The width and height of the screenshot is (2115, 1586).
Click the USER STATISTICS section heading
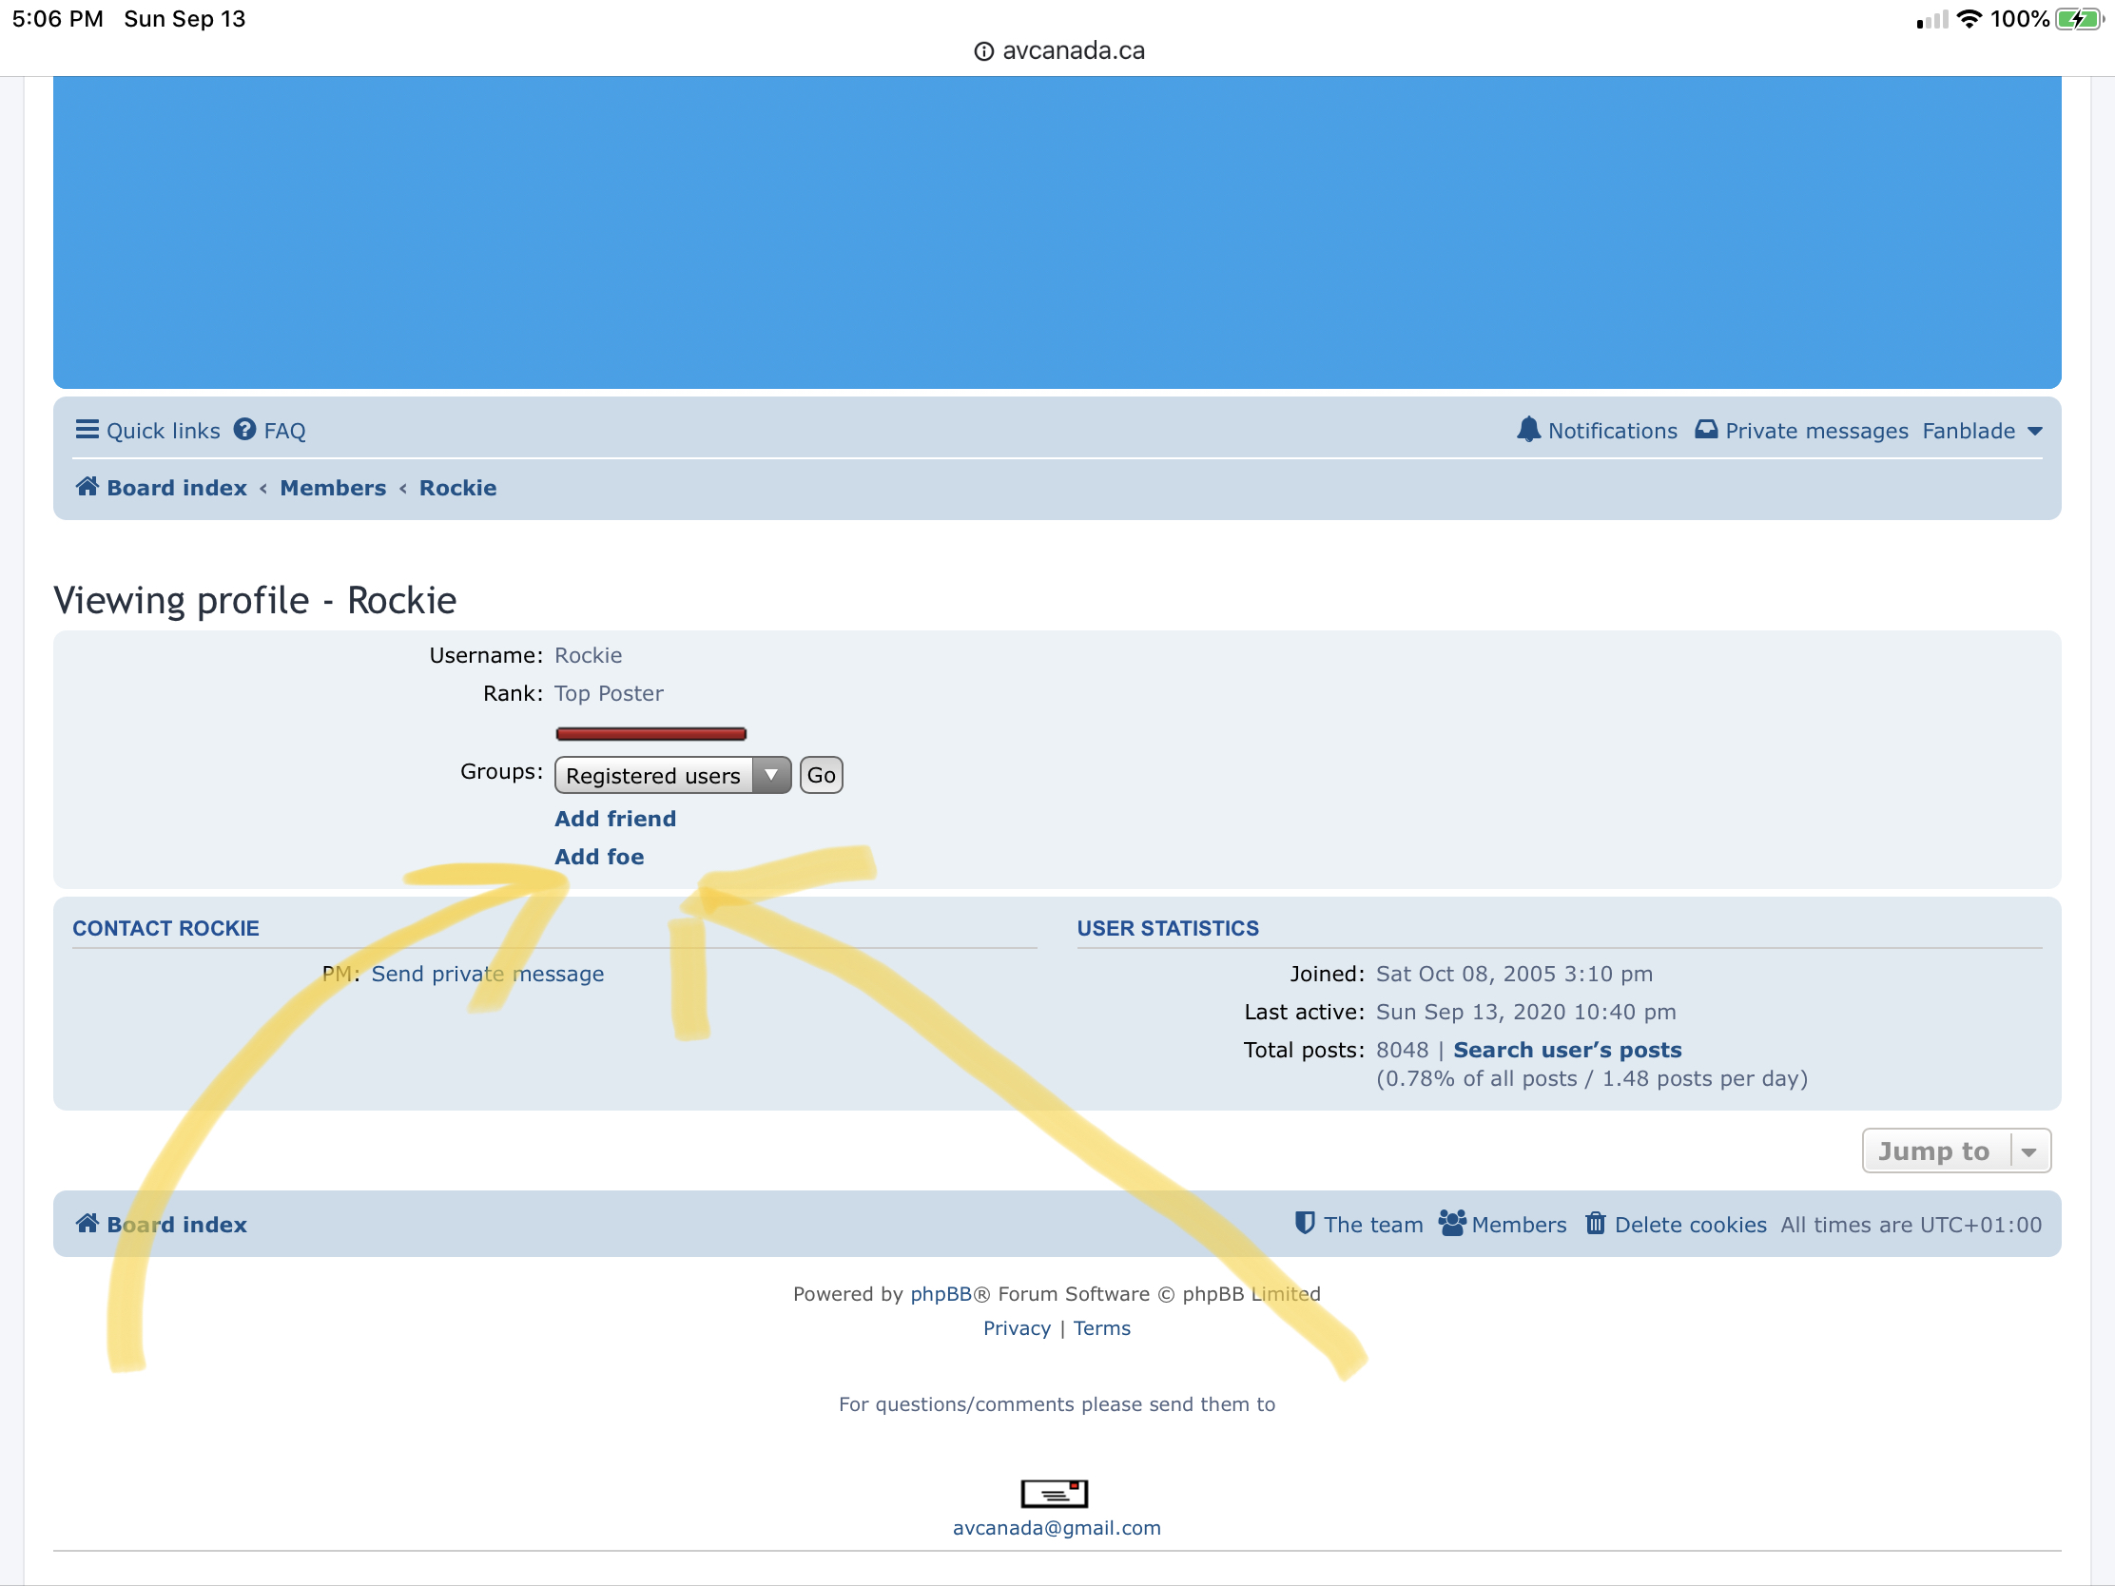[1168, 928]
